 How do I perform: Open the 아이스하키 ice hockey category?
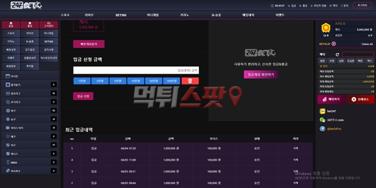(30, 128)
